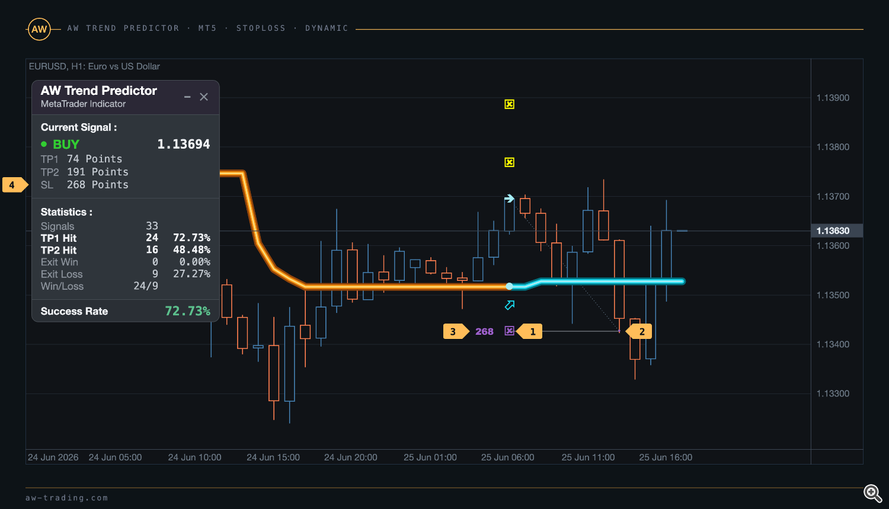The height and width of the screenshot is (509, 889).
Task: Click the aw-trading.com link in footer
Action: [67, 498]
